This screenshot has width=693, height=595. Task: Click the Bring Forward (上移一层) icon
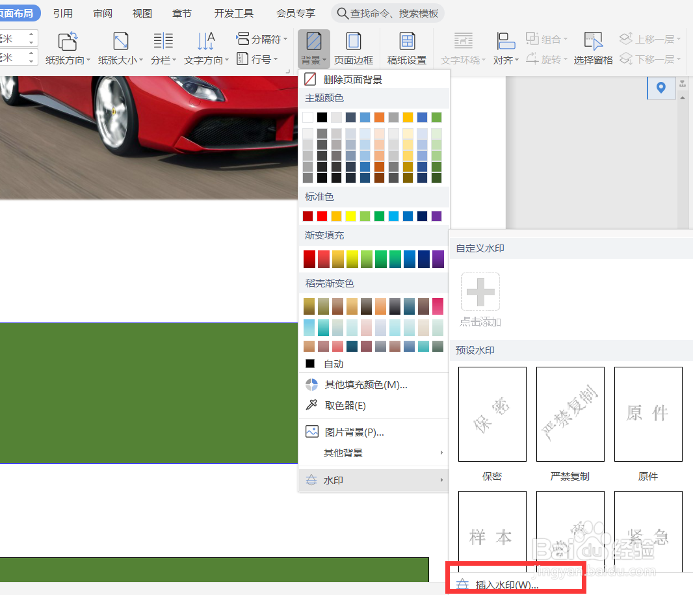[626, 39]
